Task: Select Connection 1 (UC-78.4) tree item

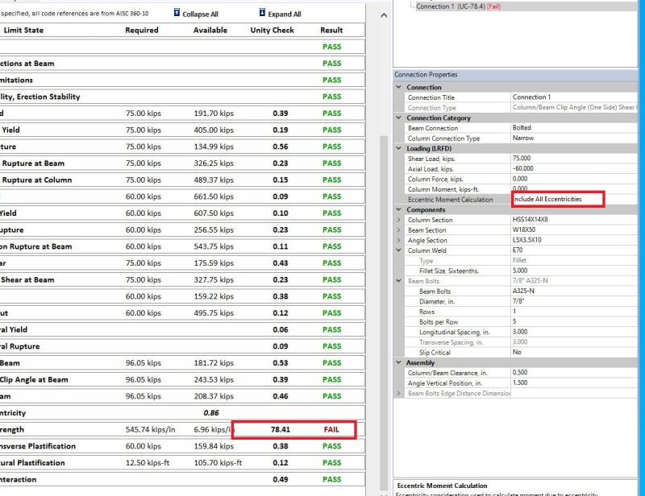Action: click(x=458, y=6)
